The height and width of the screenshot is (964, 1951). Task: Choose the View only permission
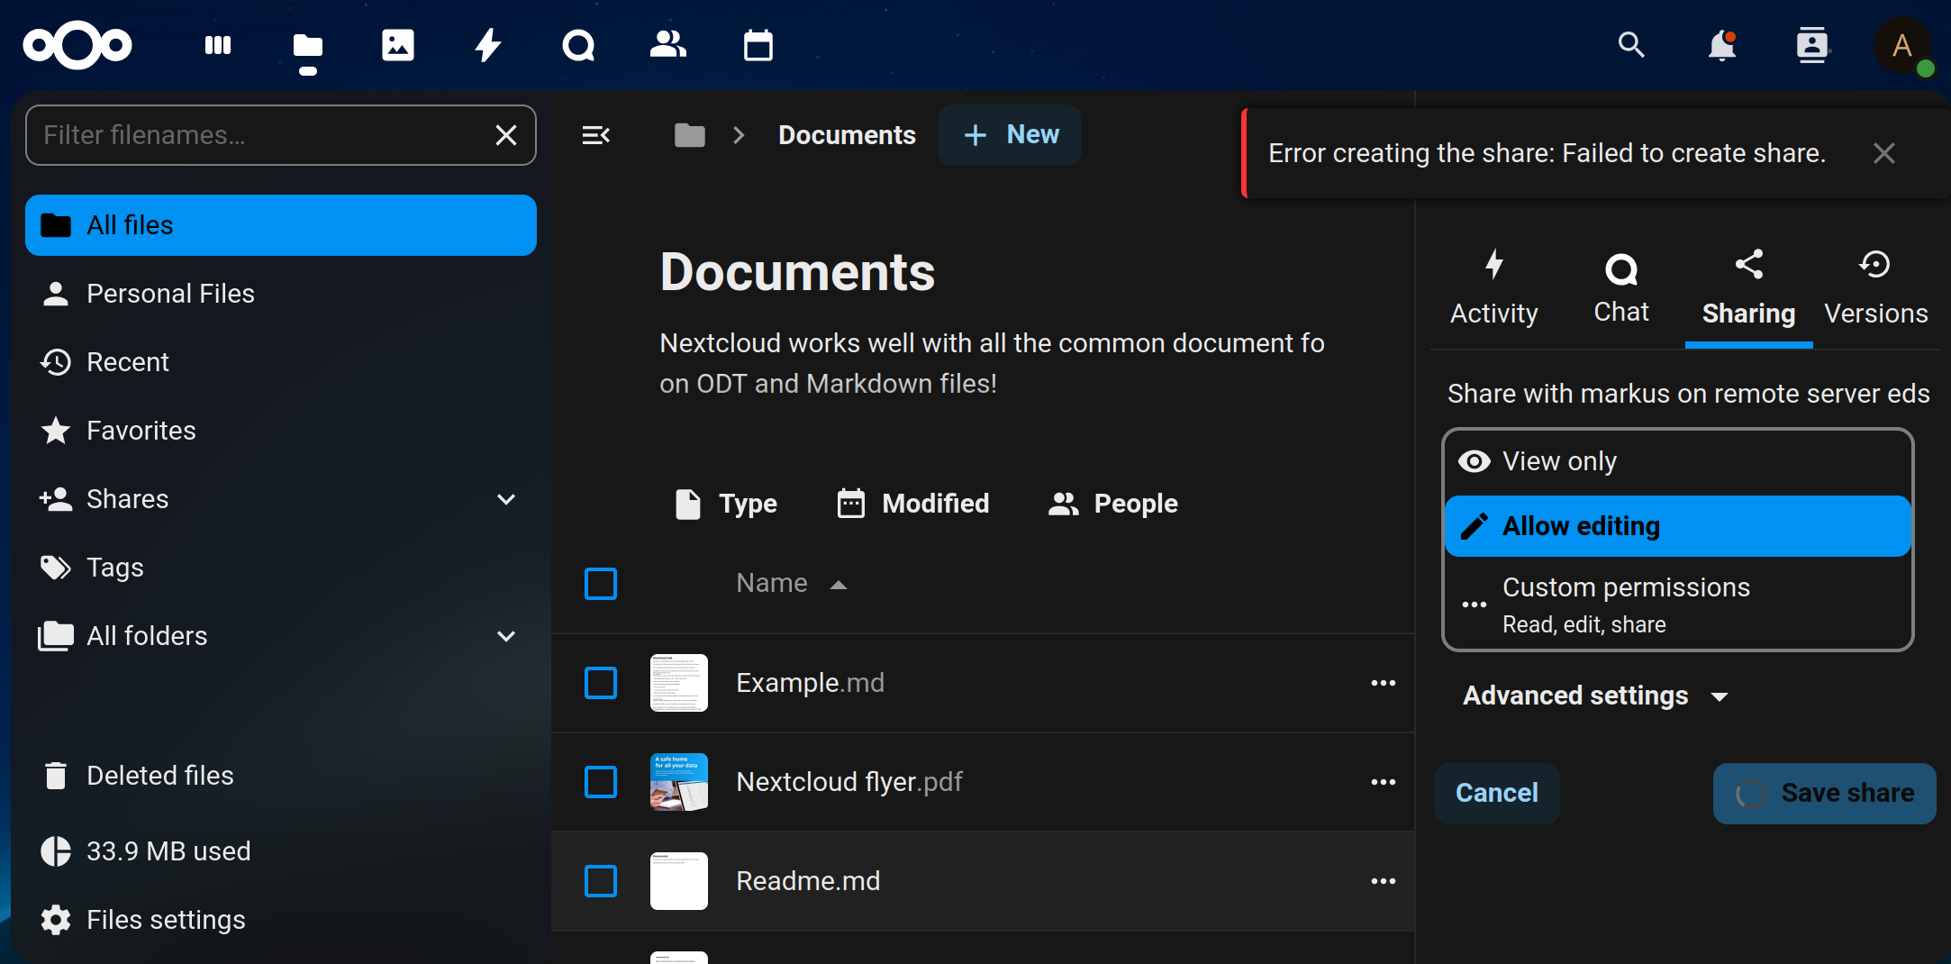pos(1677,461)
